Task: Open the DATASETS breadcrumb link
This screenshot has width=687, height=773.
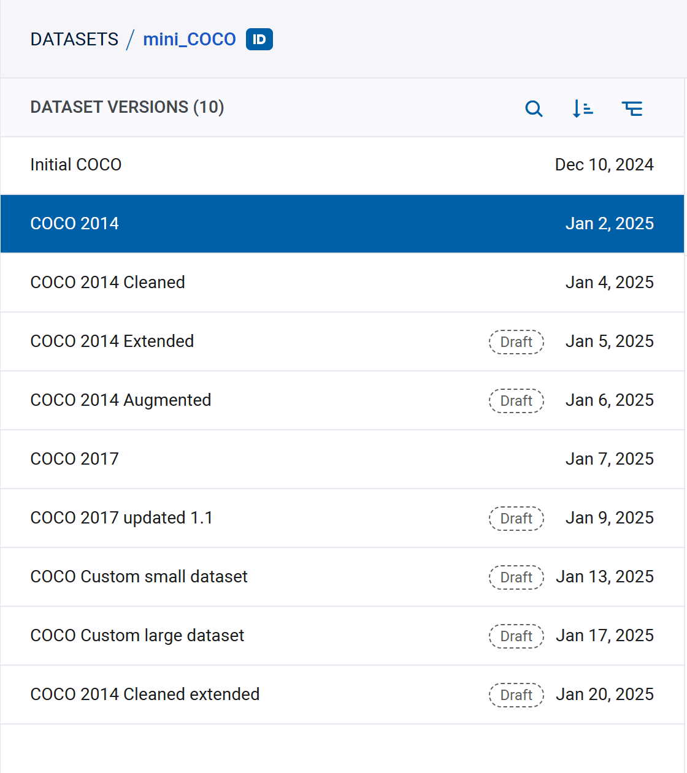Action: [74, 39]
